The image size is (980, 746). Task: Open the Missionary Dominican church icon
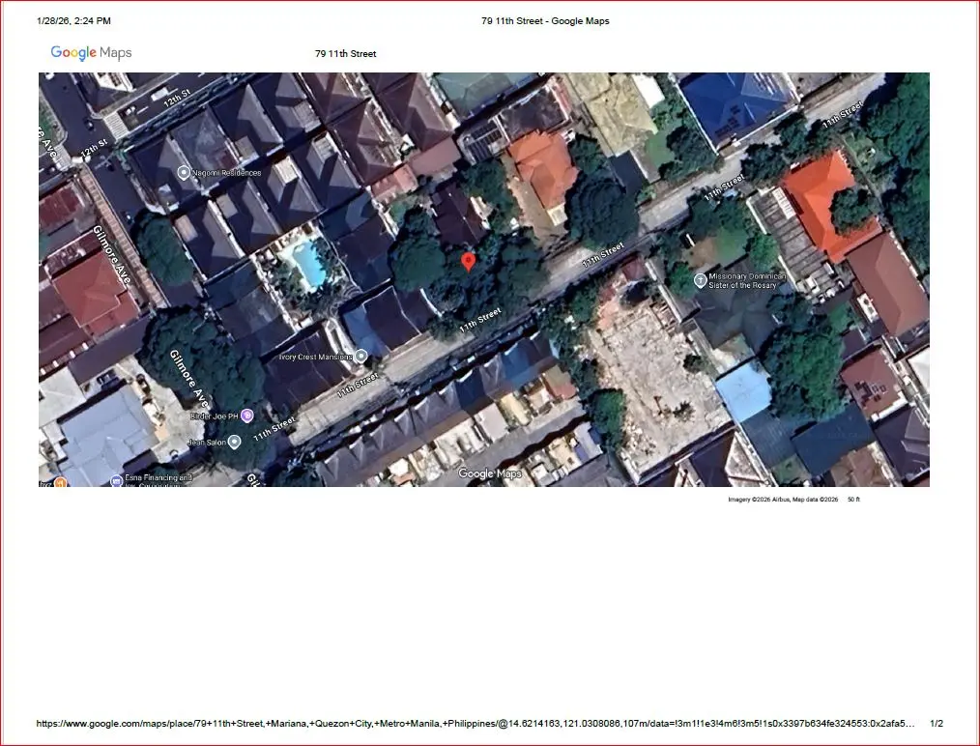[701, 280]
